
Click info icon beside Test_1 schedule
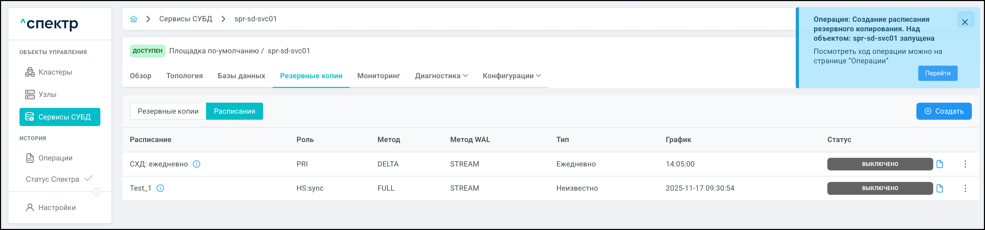point(161,188)
